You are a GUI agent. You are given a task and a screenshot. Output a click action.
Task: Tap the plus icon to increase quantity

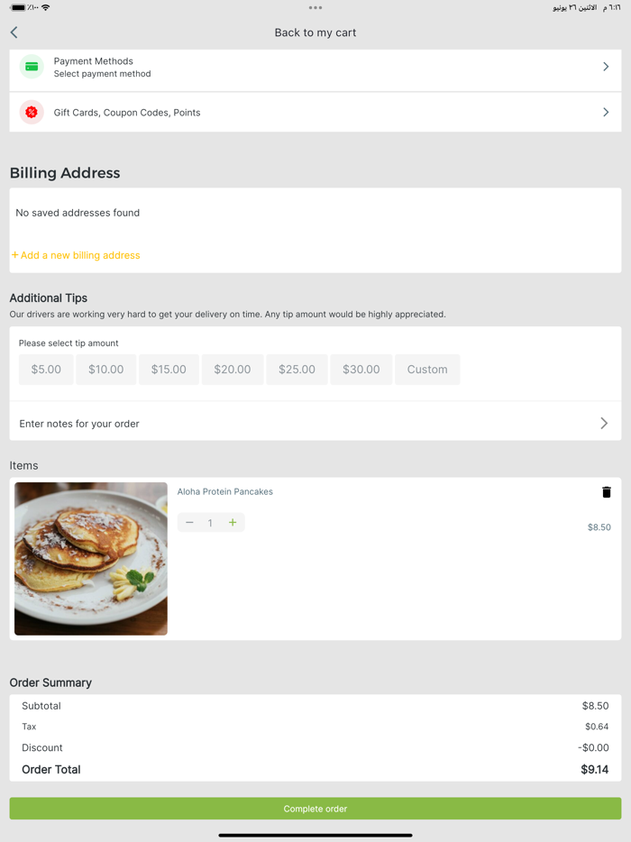pyautogui.click(x=232, y=522)
